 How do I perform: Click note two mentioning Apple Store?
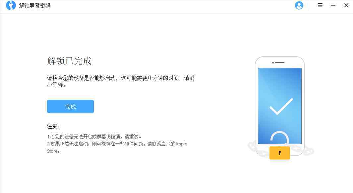pyautogui.click(x=117, y=147)
